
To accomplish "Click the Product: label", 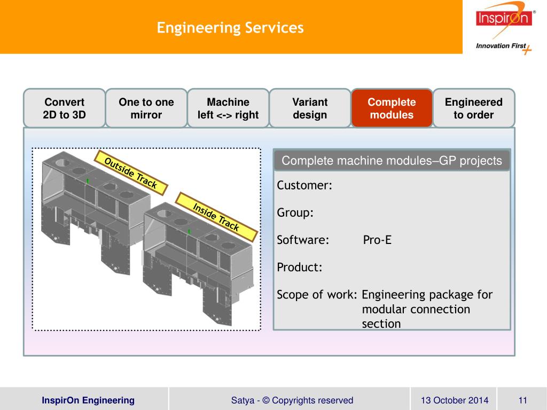I will point(299,267).
